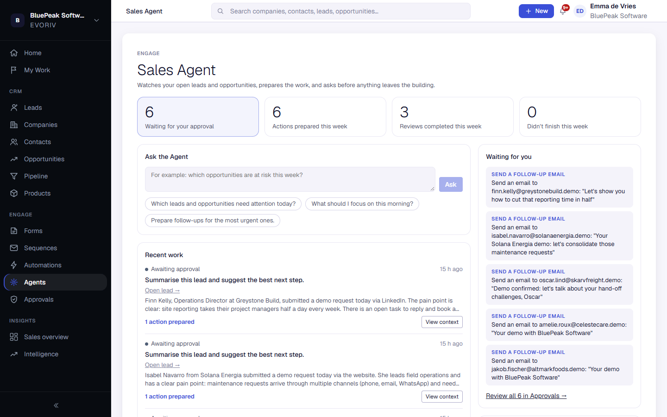
Task: Open follow-up email to finn.kelly@greystonebuild.demo
Action: (560, 187)
